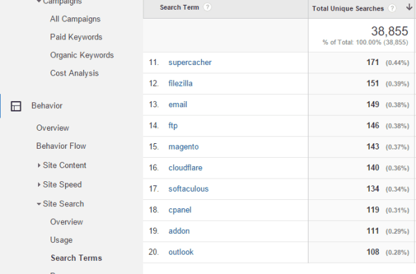Open Cost Analysis report
This screenshot has width=416, height=274.
[74, 73]
